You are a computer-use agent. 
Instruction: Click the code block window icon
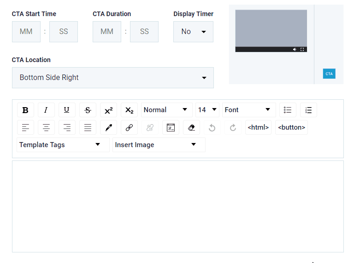[x=171, y=127]
